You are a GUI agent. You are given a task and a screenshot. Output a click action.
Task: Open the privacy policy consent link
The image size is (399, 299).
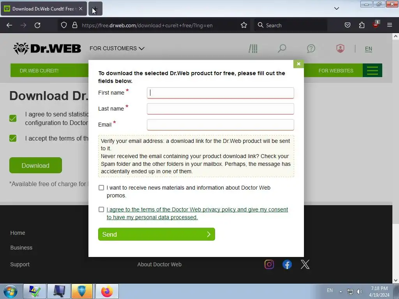(197, 213)
